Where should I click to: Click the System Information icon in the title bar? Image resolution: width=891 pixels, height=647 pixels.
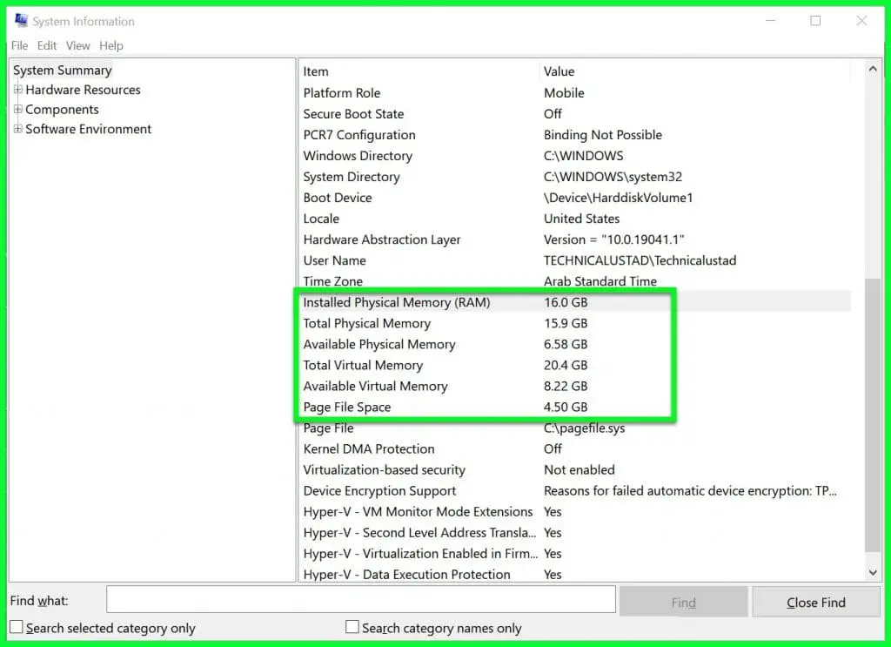pyautogui.click(x=19, y=19)
